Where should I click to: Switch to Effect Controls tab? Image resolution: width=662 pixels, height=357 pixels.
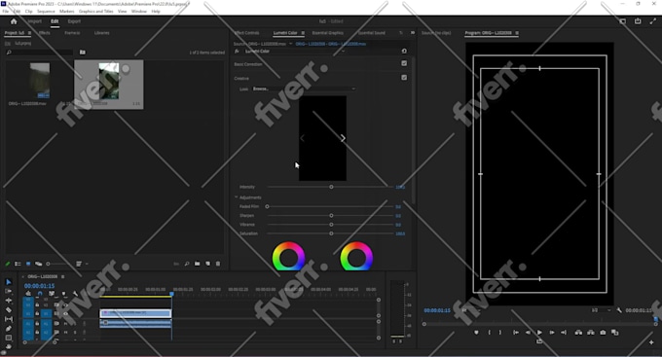(x=246, y=33)
